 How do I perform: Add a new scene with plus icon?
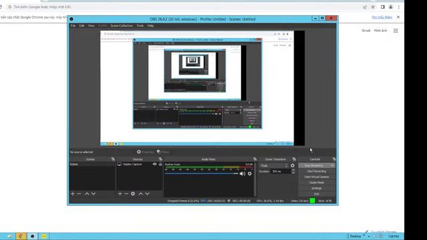click(73, 194)
